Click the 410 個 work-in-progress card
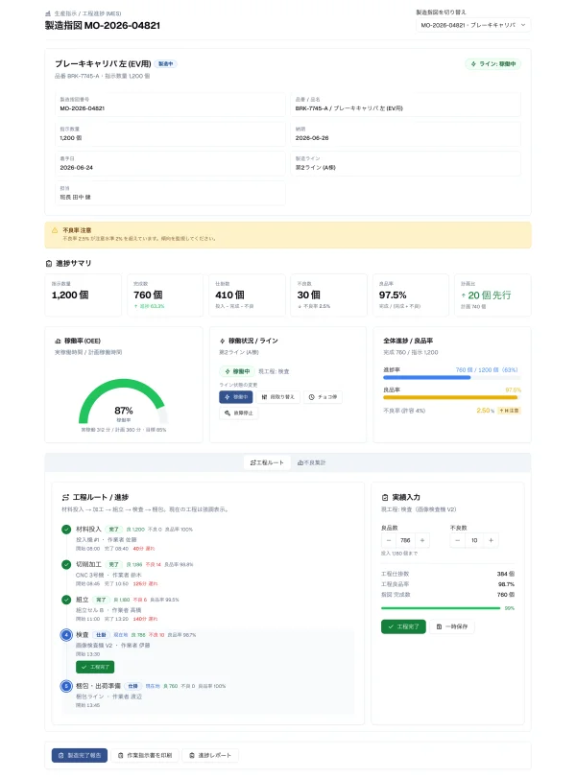Image resolution: width=576 pixels, height=779 pixels. tap(247, 295)
